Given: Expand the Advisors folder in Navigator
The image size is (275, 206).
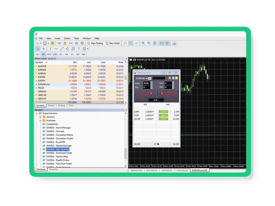Looking at the screenshot, I should [x=41, y=117].
